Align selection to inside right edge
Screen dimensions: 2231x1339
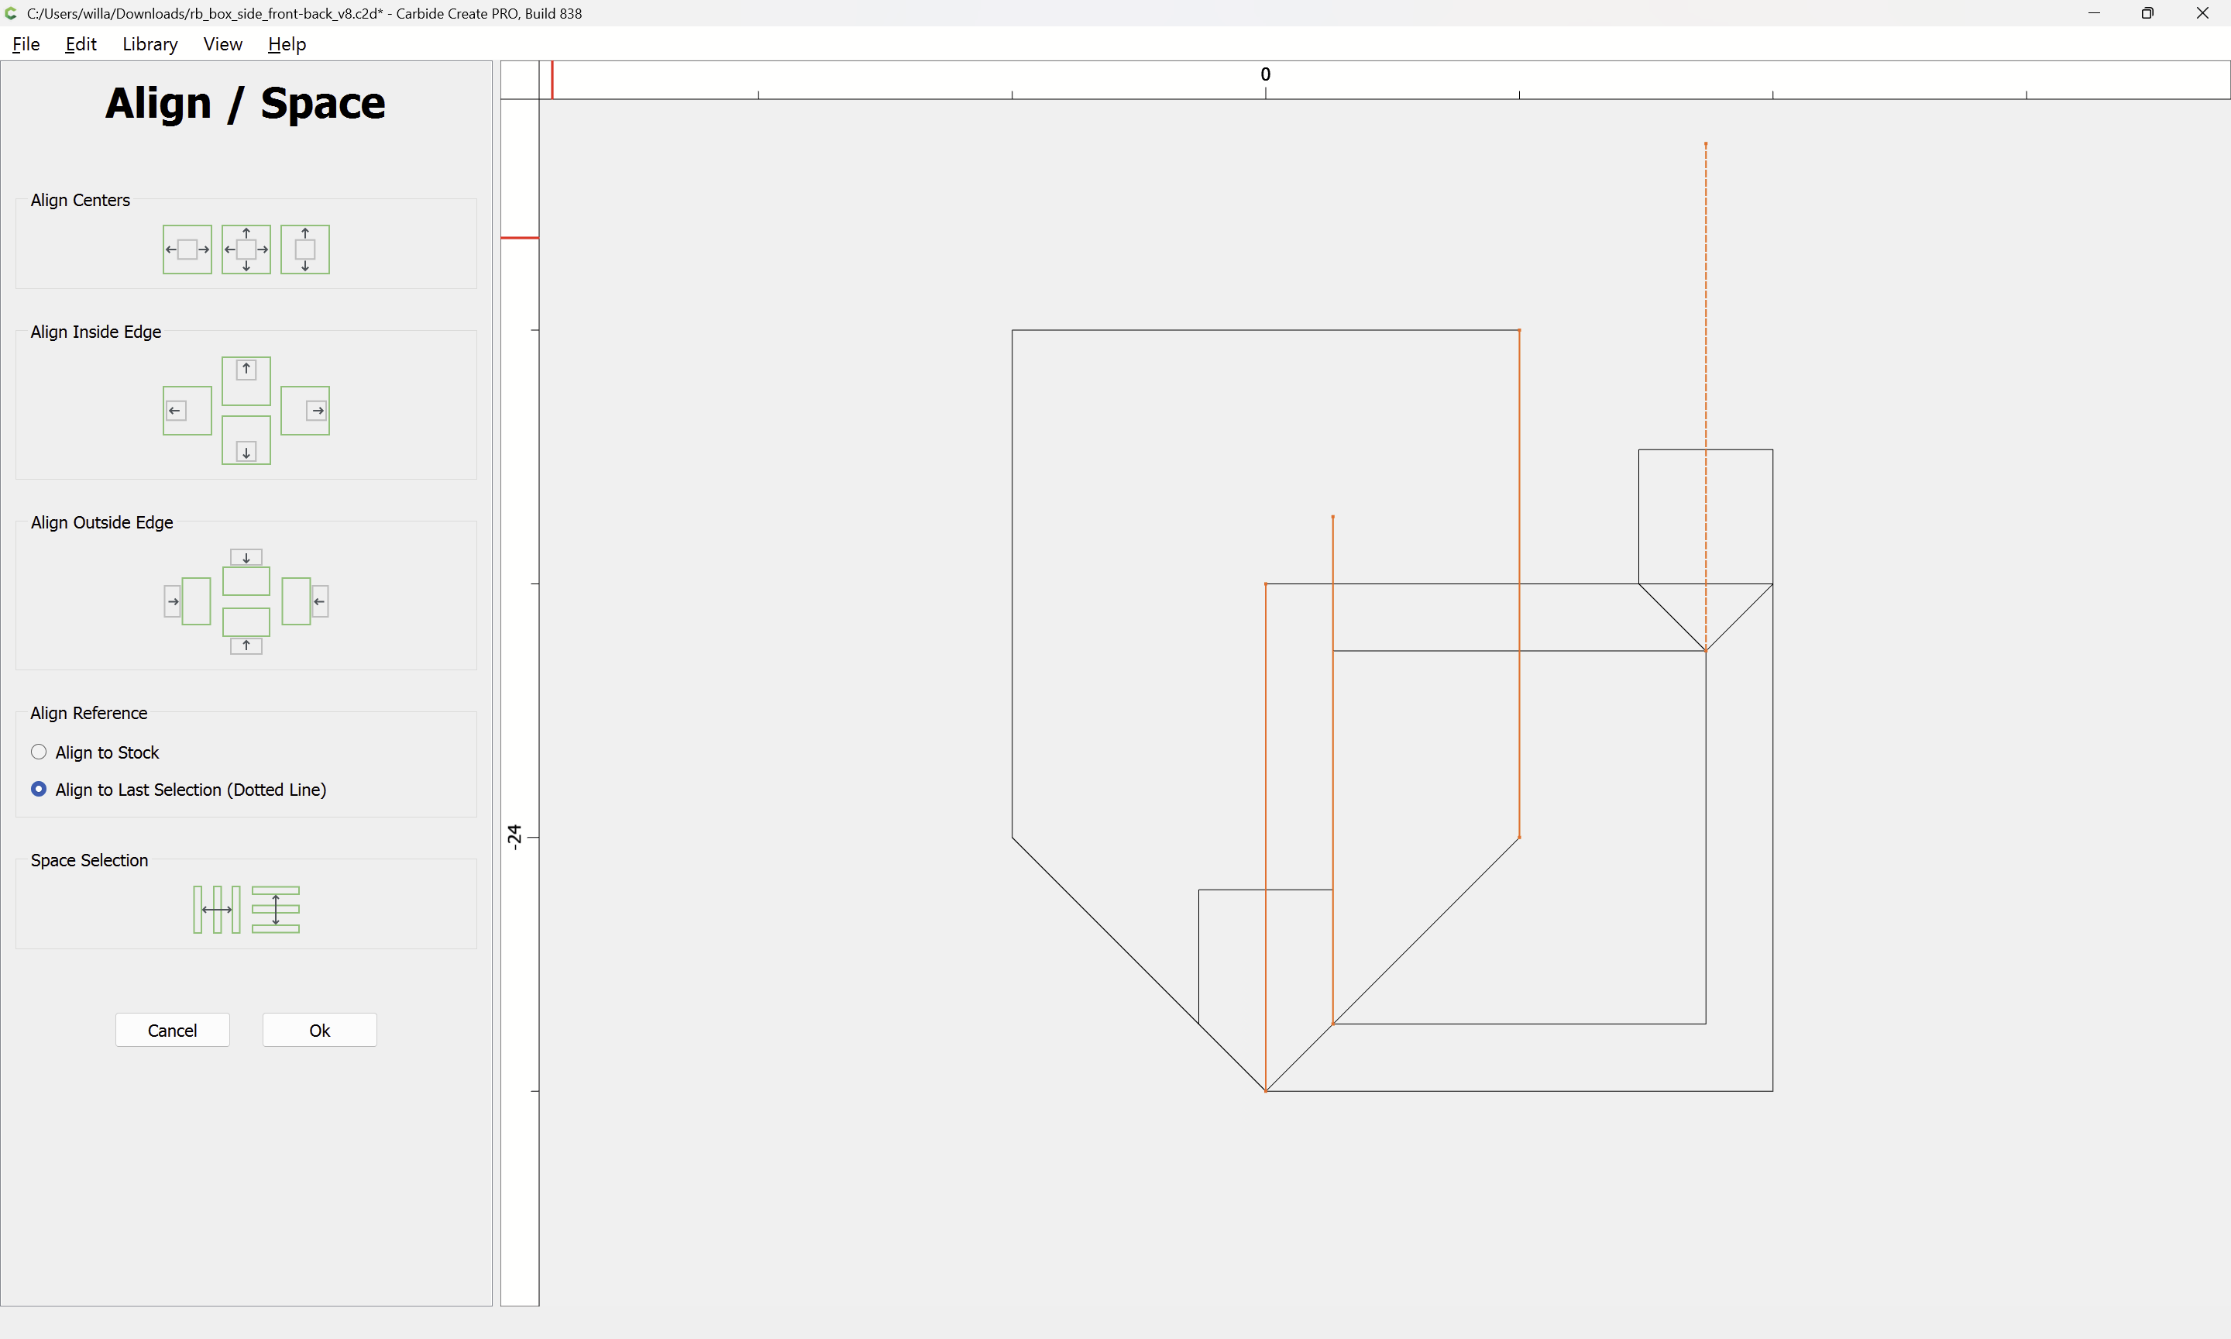click(x=304, y=411)
